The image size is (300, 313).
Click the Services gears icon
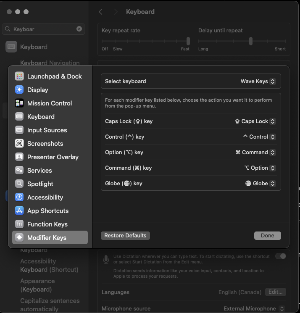19,170
